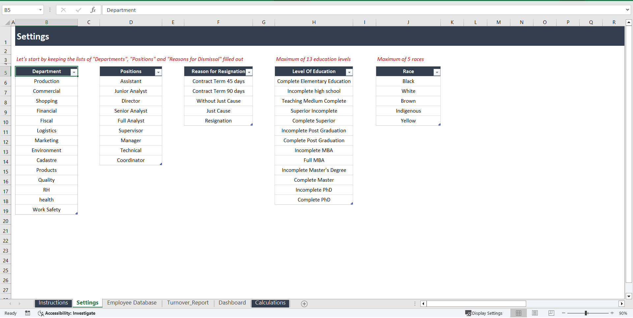The width and height of the screenshot is (633, 318).
Task: Click the Accessibility: Investigate indicator
Action: [67, 313]
